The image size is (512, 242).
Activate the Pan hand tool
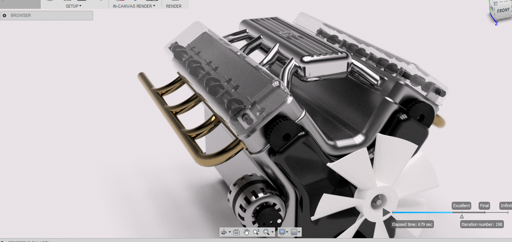246,232
